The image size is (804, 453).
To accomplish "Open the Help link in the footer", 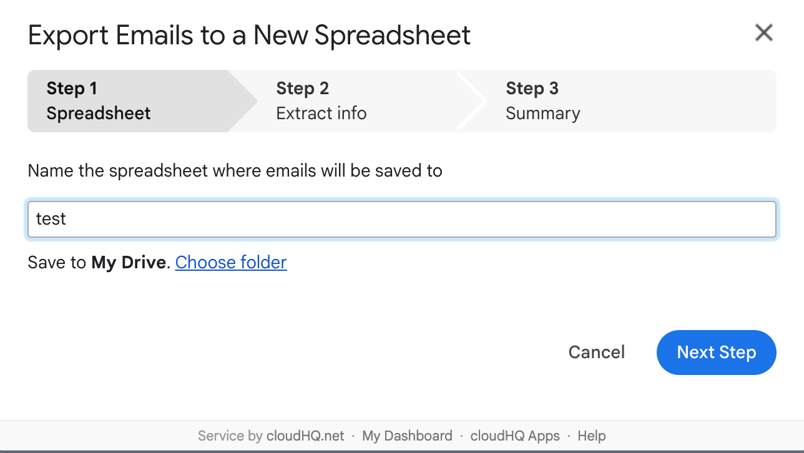I will 591,436.
